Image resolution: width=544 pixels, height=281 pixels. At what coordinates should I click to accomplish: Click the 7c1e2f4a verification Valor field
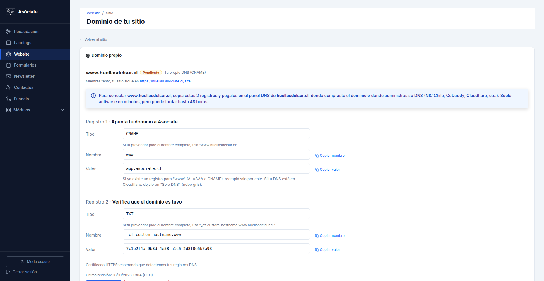[216, 249]
